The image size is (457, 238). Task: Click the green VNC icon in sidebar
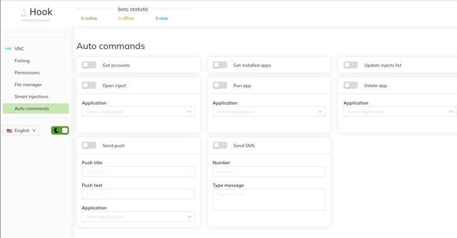(8, 49)
